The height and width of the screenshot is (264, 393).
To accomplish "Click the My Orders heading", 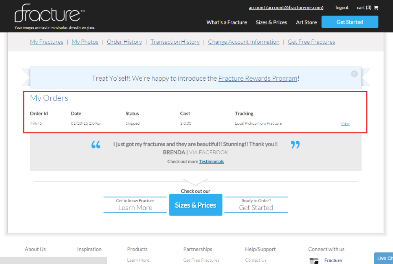I will (x=49, y=98).
